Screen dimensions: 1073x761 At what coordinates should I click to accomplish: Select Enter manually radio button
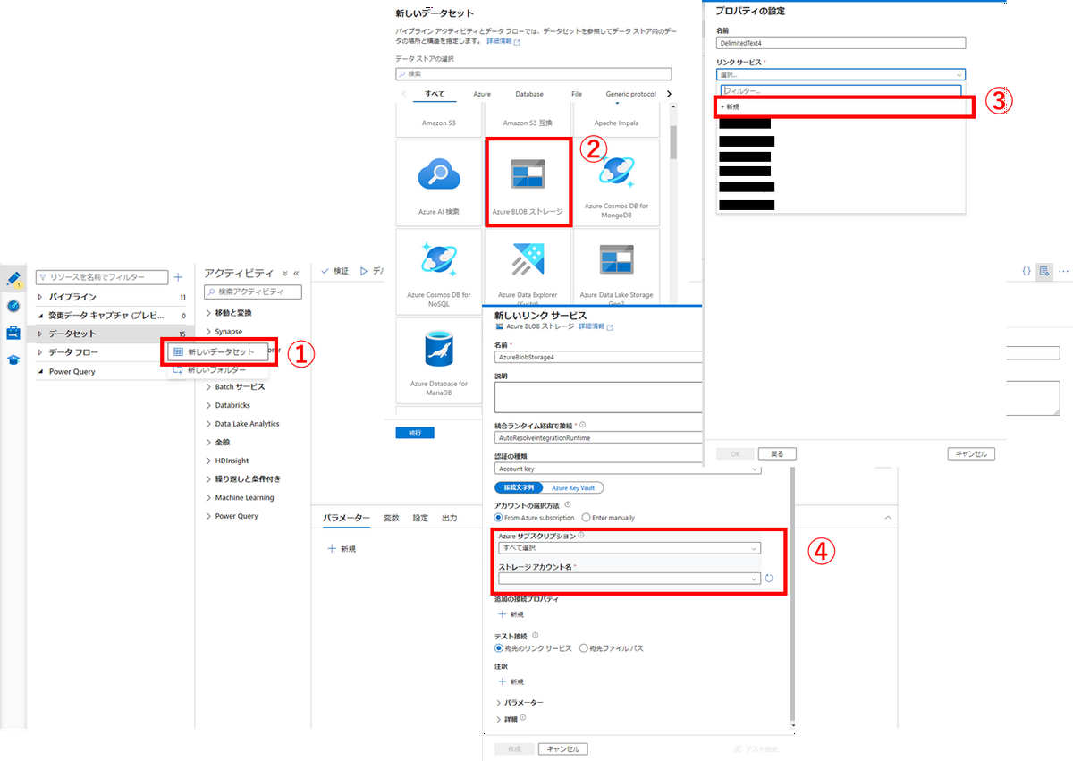point(586,517)
